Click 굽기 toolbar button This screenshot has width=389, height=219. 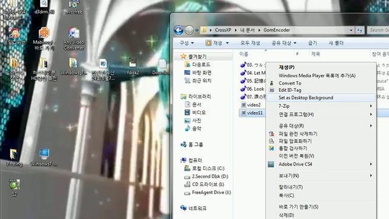click(x=312, y=43)
